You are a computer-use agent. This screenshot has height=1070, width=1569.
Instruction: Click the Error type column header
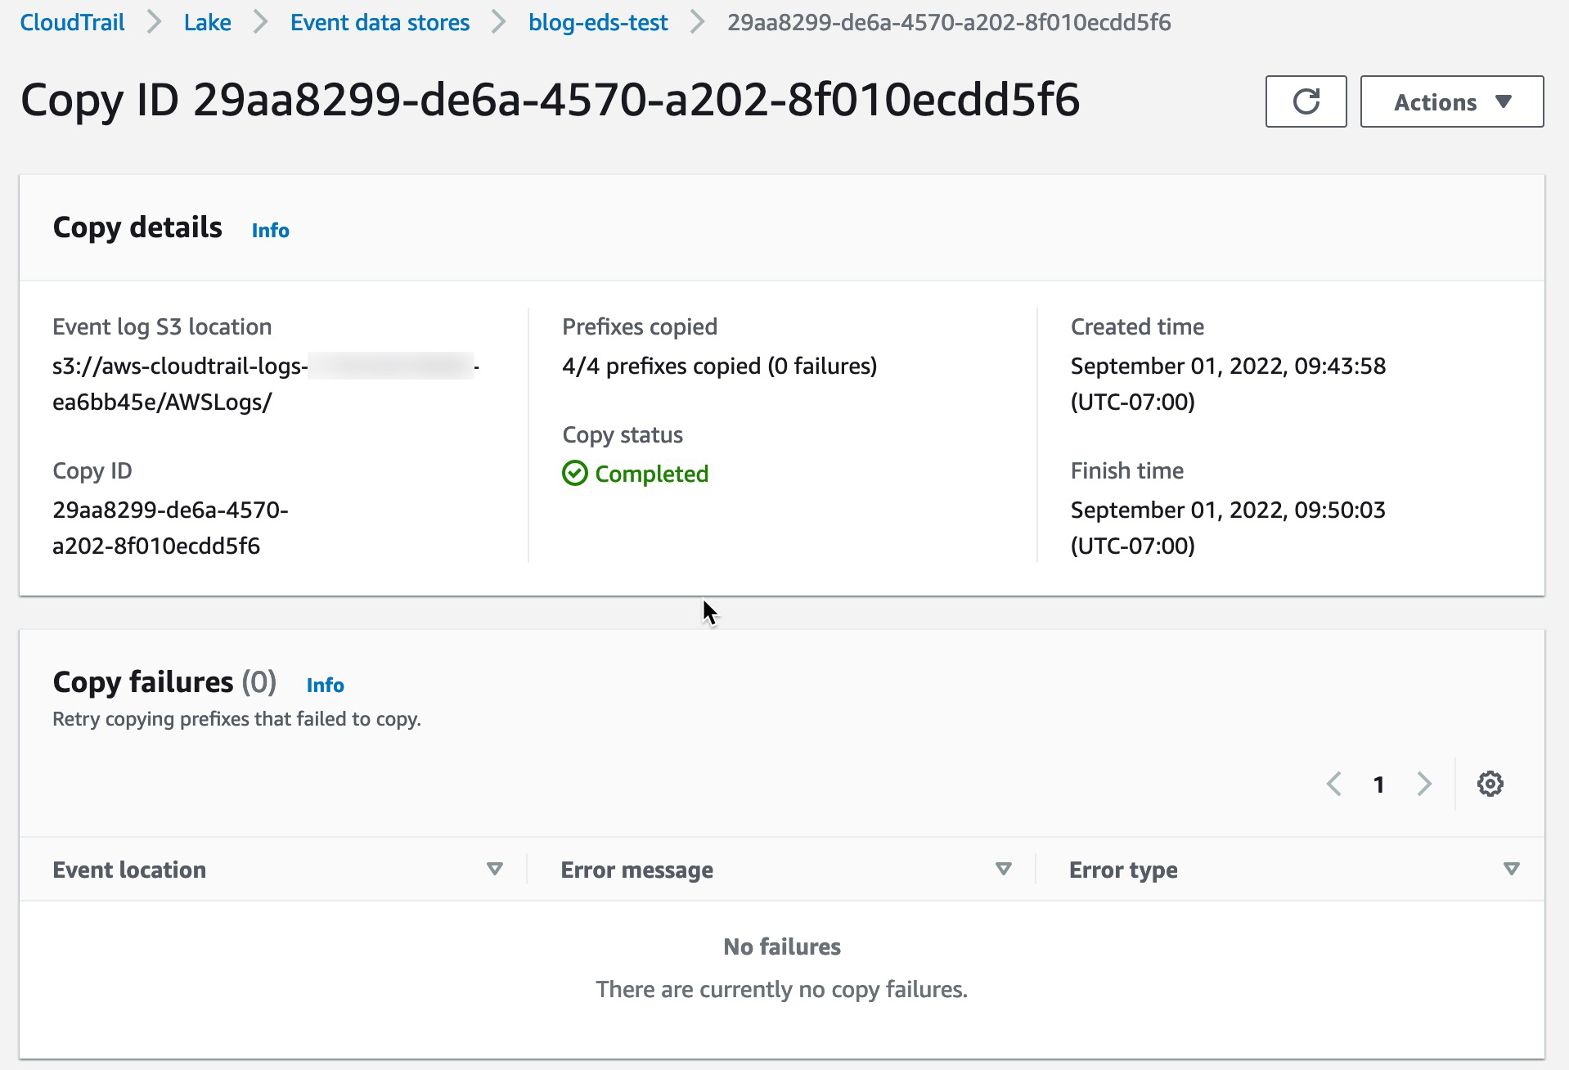tap(1123, 870)
